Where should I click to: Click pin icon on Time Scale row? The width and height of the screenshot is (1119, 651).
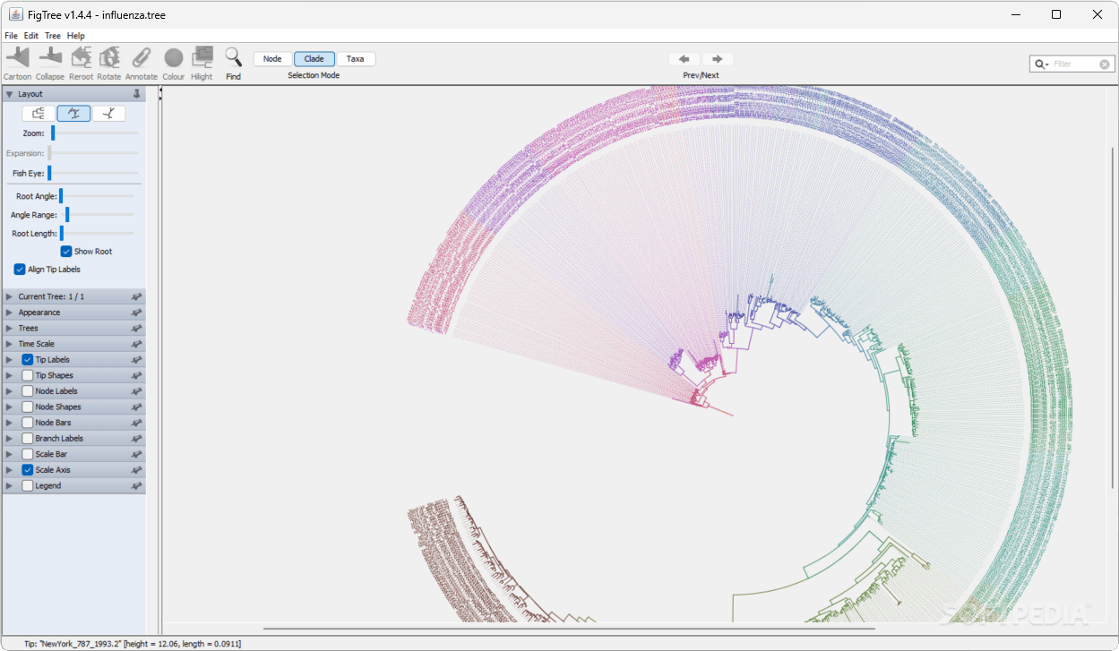[137, 344]
